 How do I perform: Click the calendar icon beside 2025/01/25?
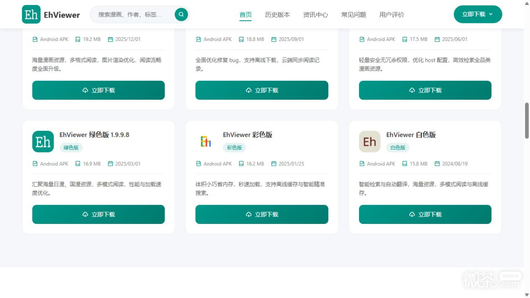(x=274, y=164)
